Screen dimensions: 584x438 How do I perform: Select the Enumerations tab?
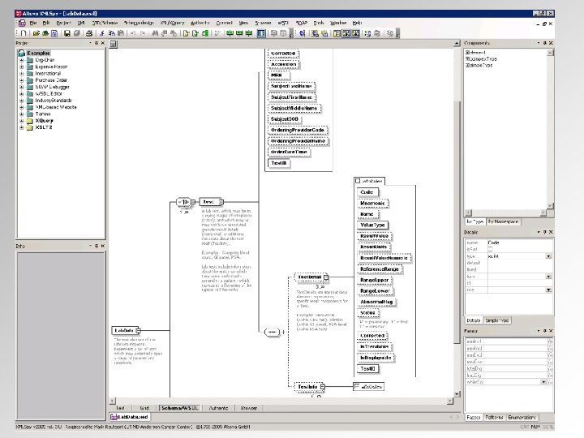pos(522,418)
